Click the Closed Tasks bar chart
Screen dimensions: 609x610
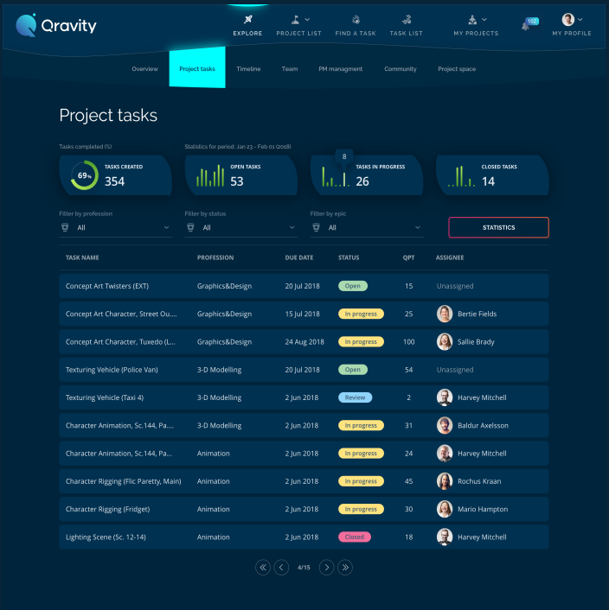pyautogui.click(x=461, y=176)
